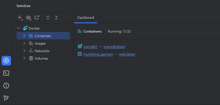Open the mystifying_germain container link
Screen dimensions: 220x105
tap(98, 54)
